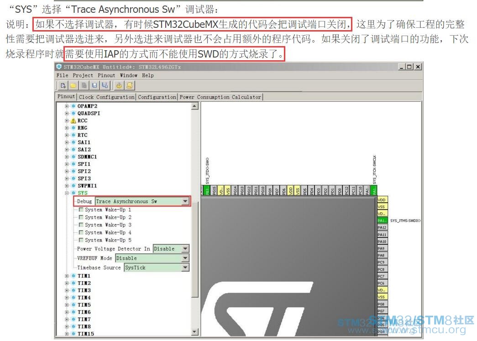
Task: Open the Project menu
Action: point(83,75)
